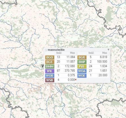Click the left Ilość column header
This screenshot has height=118, width=126.
(59, 53)
